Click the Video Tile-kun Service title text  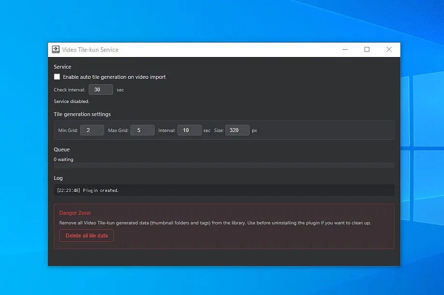(91, 49)
